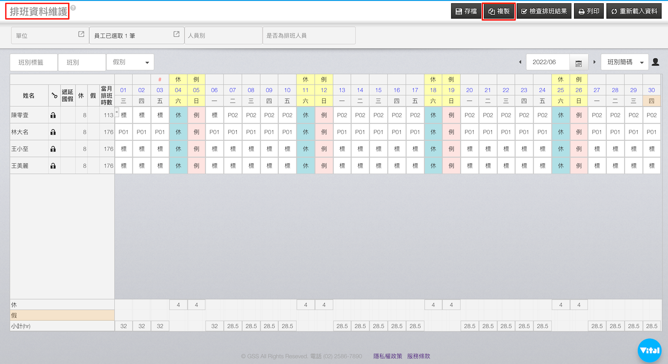Click the 存檔 save button

point(466,11)
